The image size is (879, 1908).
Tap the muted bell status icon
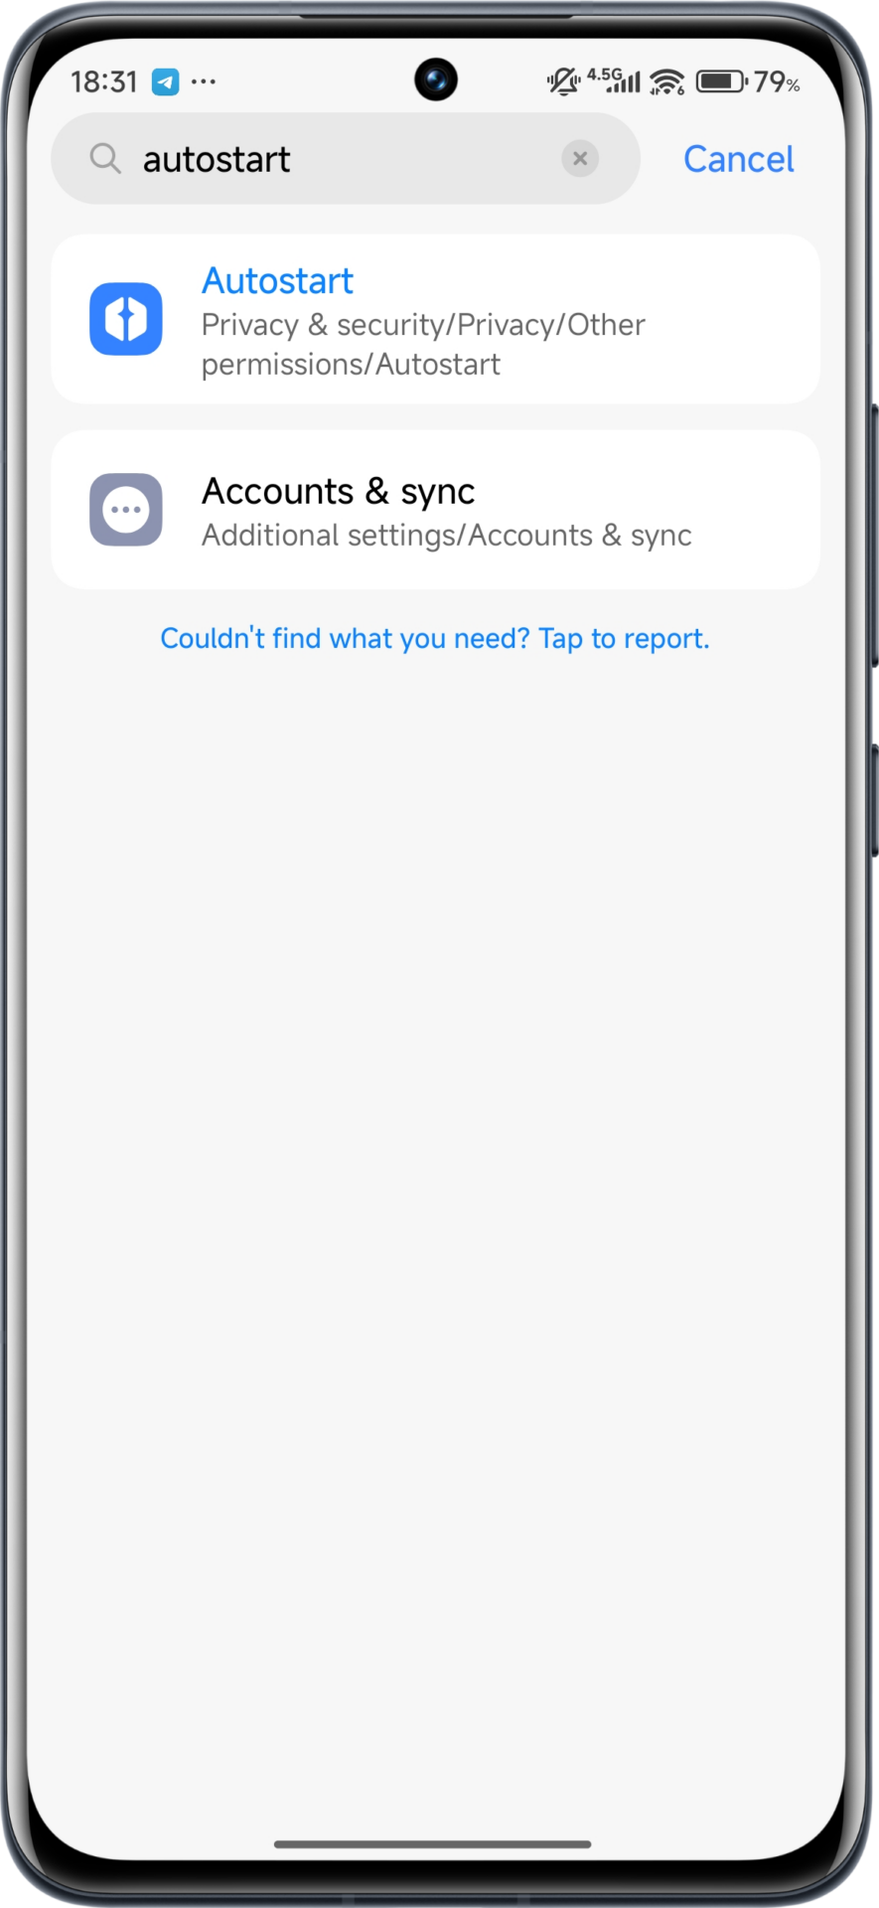tap(563, 80)
